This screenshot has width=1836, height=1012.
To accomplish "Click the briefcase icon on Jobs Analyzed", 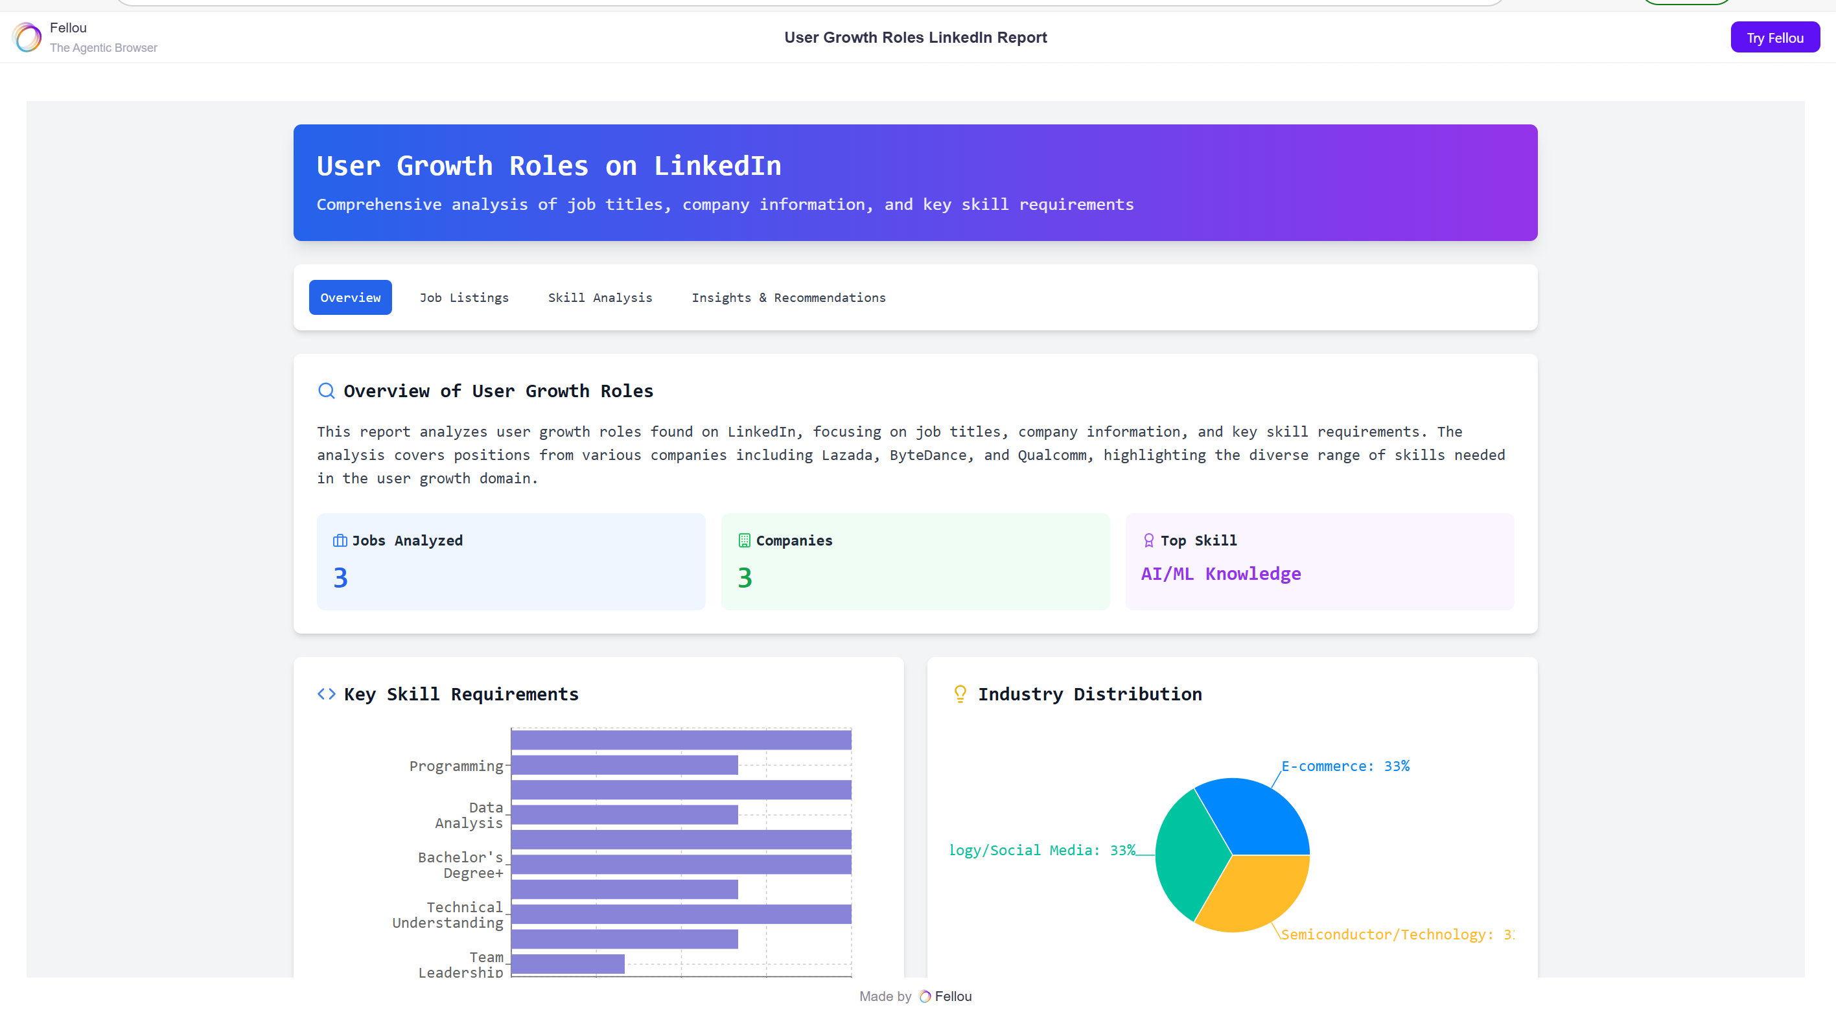I will pos(340,541).
